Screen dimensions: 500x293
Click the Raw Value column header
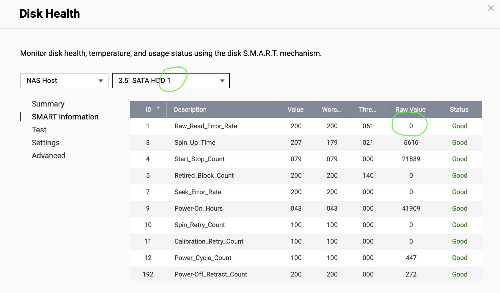pyautogui.click(x=410, y=110)
